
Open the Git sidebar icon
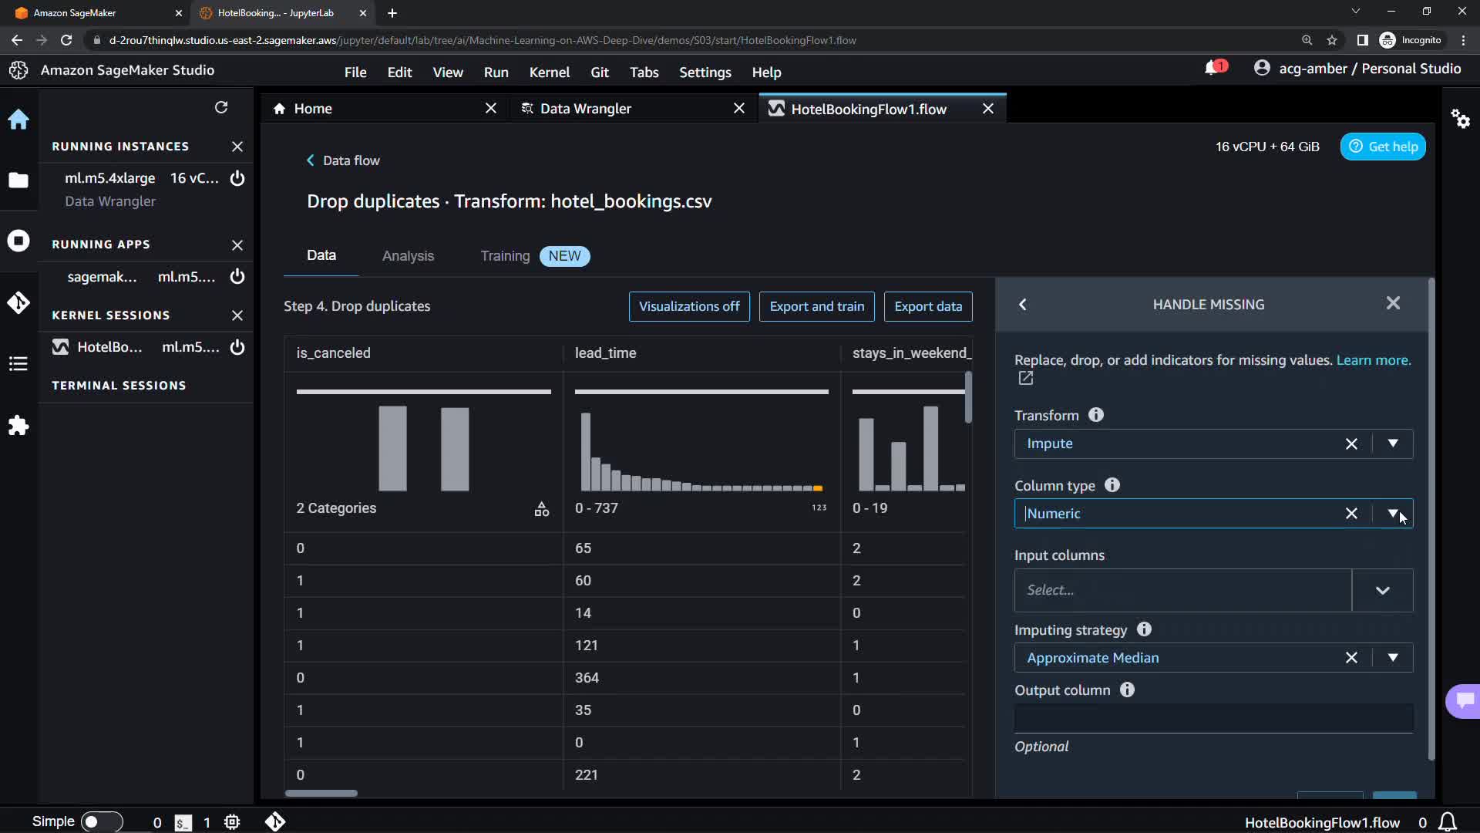(x=18, y=302)
